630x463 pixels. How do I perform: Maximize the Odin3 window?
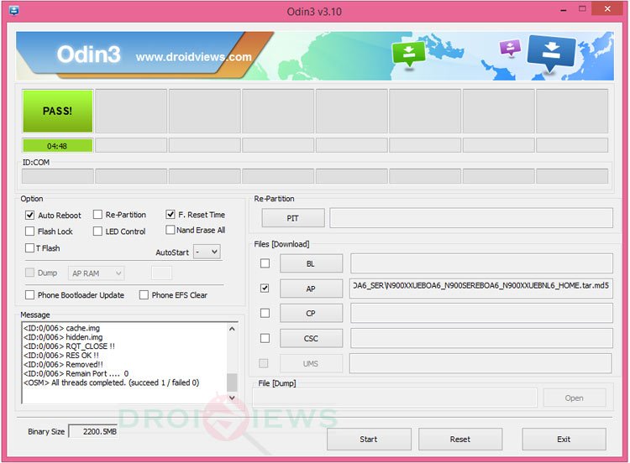[x=582, y=9]
